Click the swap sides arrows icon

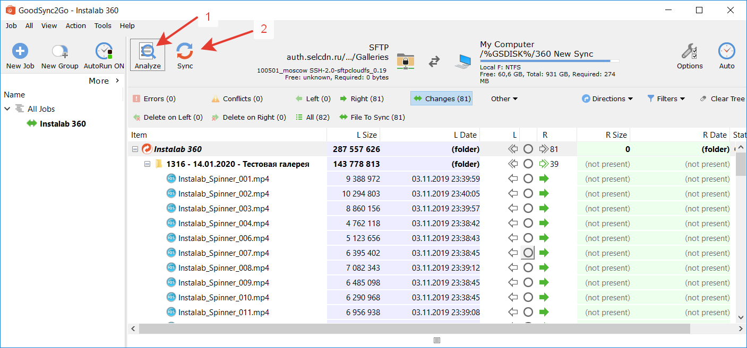(434, 61)
